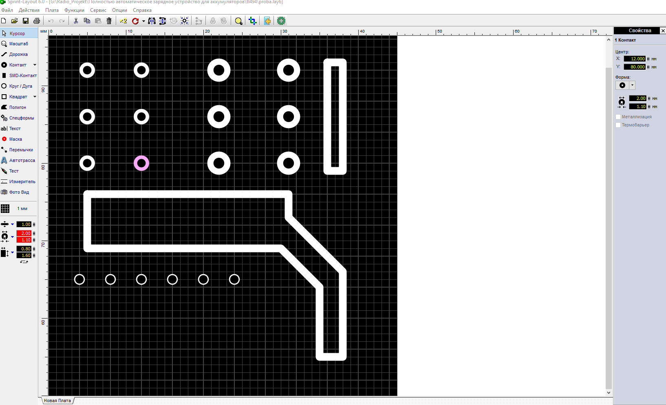Open the Функции menu
Screen dimensions: 666x405
coord(74,10)
